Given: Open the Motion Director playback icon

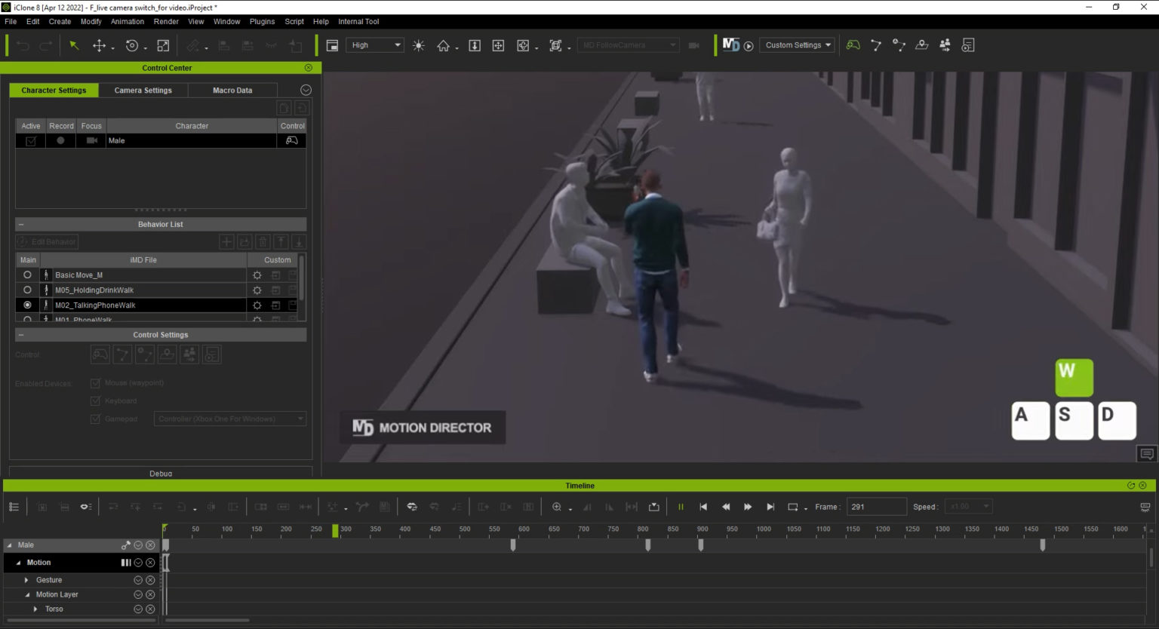Looking at the screenshot, I should (x=748, y=45).
